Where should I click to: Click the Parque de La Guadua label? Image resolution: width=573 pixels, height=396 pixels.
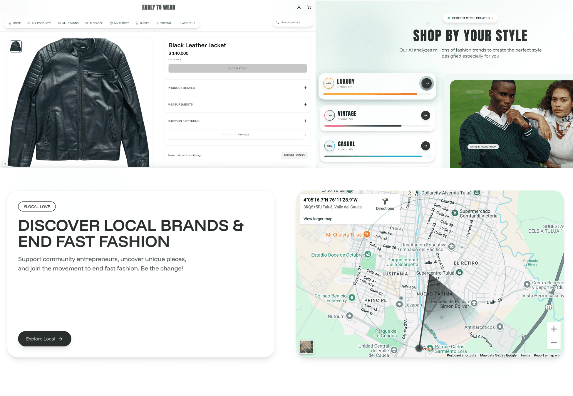pyautogui.click(x=386, y=334)
